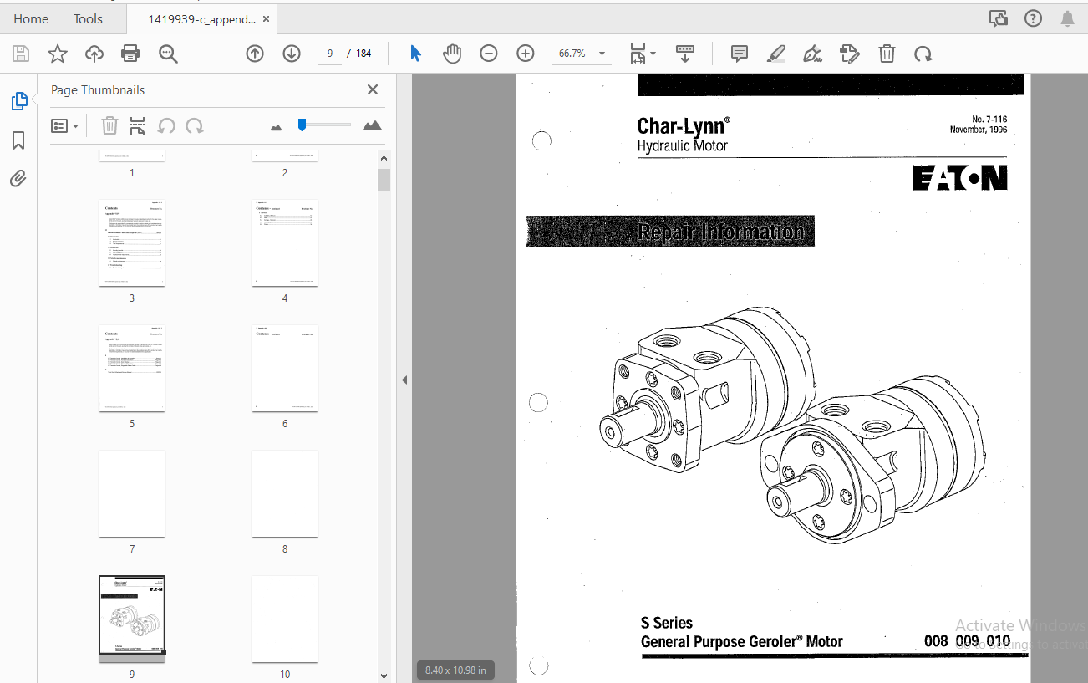Print the document with printer icon
Screen dimensions: 1088x683
pos(130,54)
